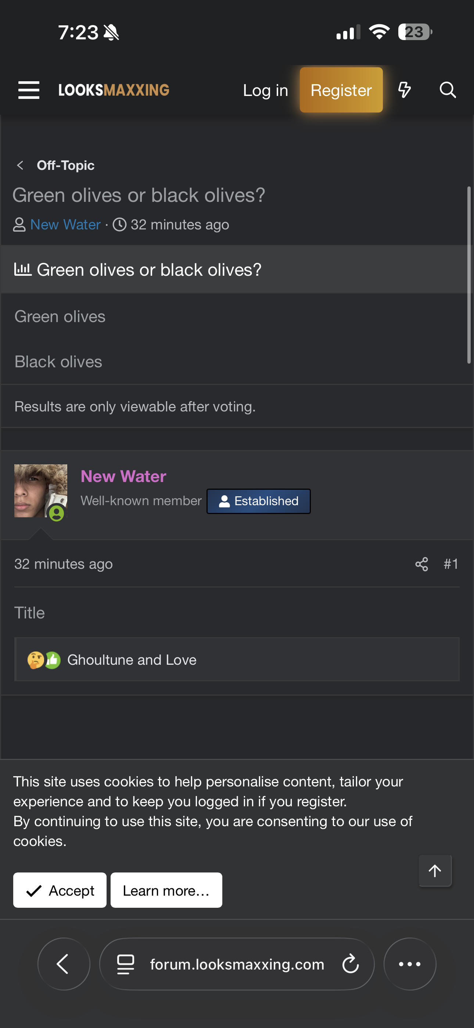The width and height of the screenshot is (474, 1028).
Task: Reload the page using refresh icon
Action: click(x=350, y=964)
